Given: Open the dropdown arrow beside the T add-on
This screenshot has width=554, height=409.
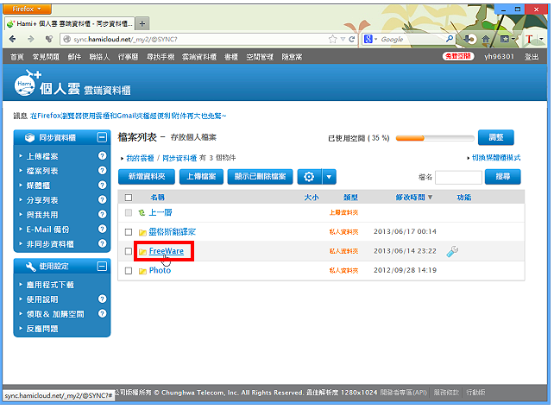Looking at the screenshot, I should coord(541,39).
